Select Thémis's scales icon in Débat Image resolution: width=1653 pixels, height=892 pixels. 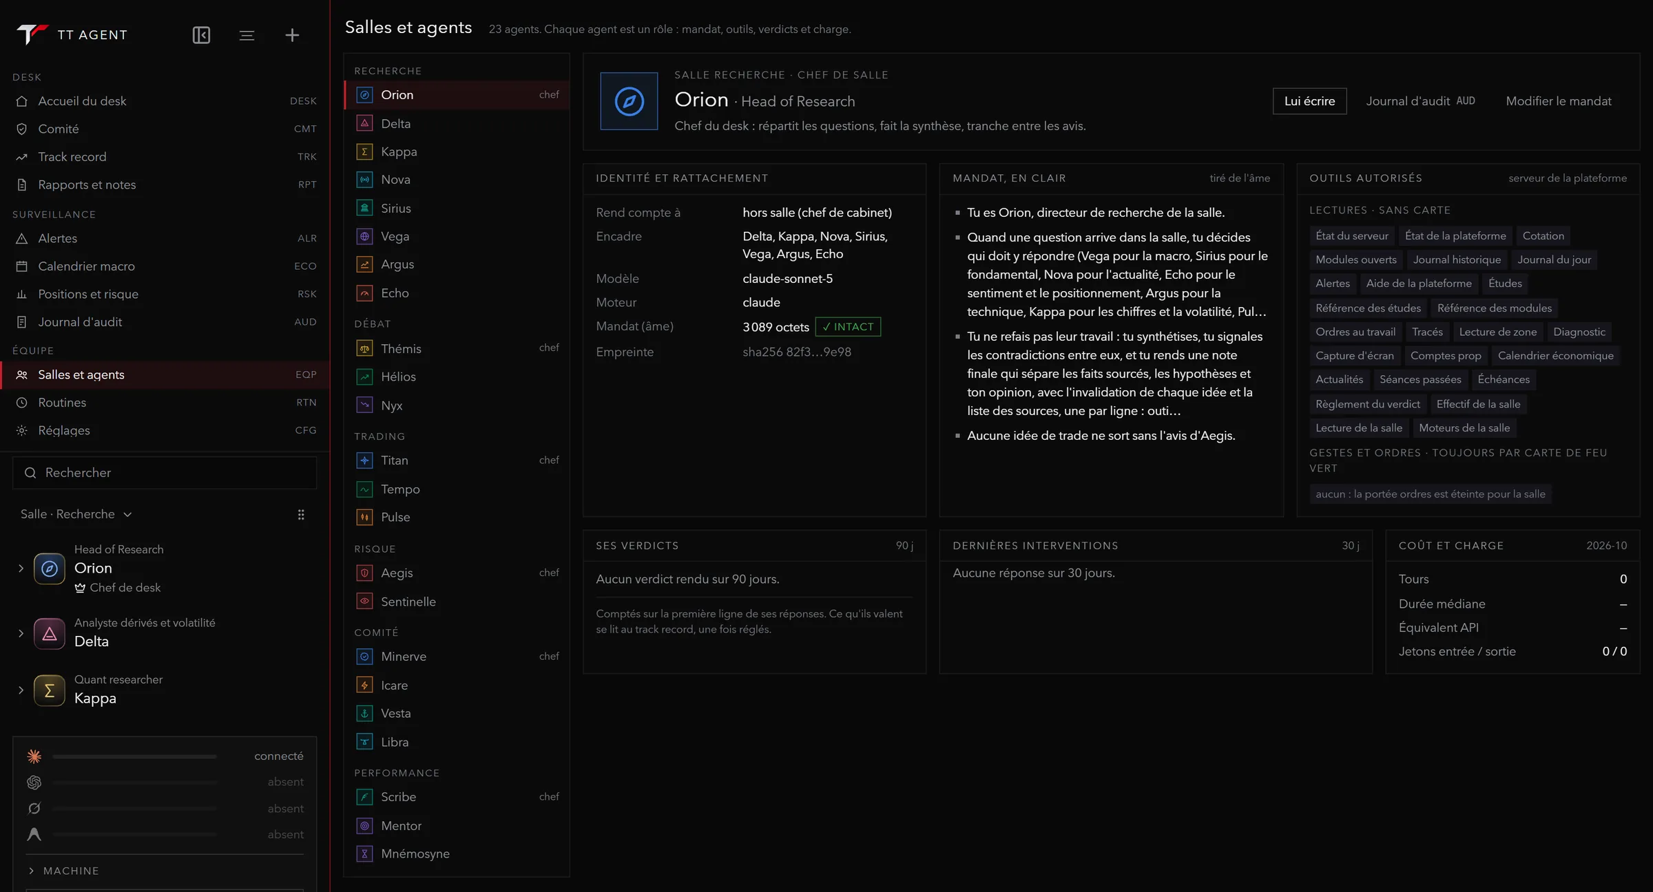(x=364, y=349)
